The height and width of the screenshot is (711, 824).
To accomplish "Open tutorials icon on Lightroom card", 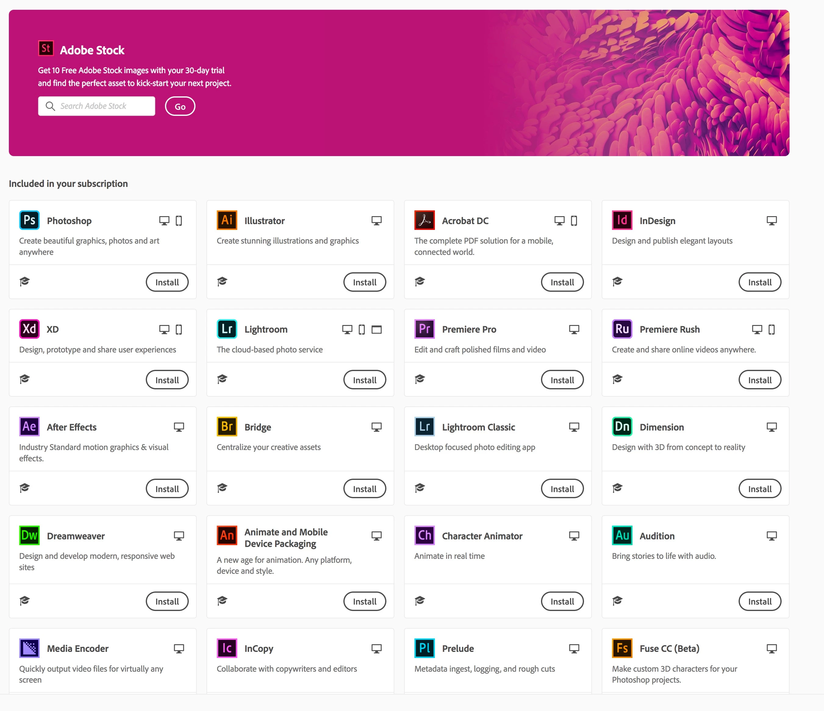I will pyautogui.click(x=222, y=379).
